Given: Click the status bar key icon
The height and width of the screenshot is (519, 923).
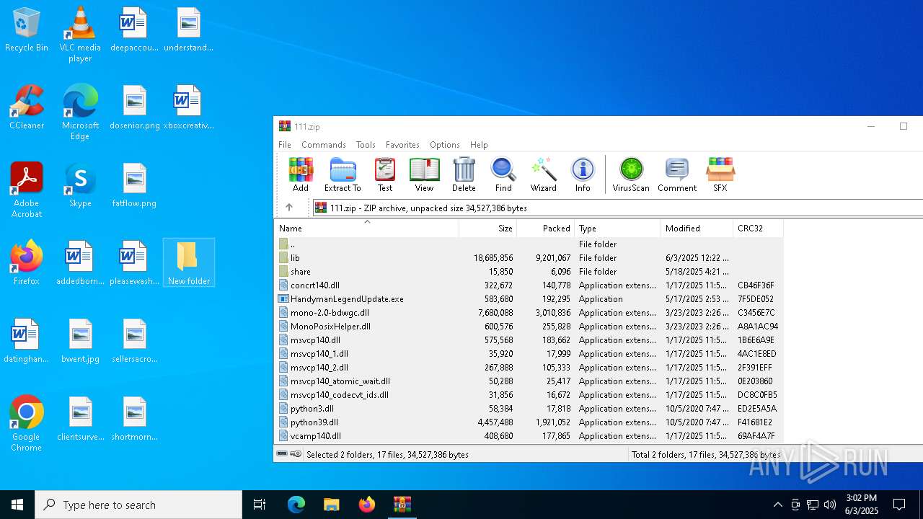Looking at the screenshot, I should pos(296,454).
